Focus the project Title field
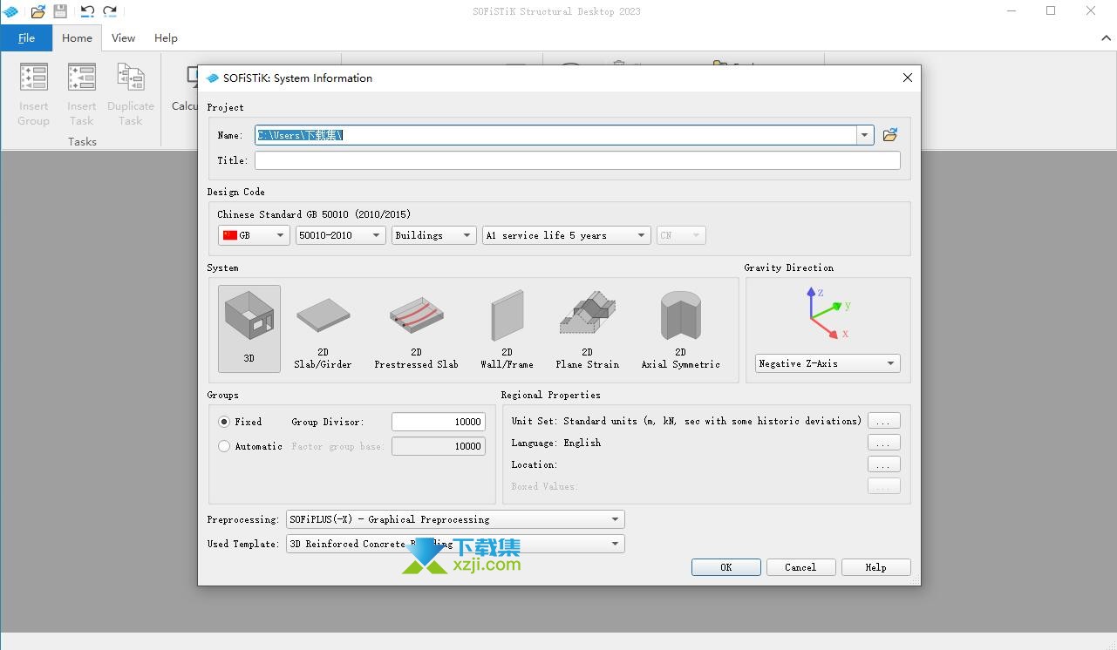Image resolution: width=1117 pixels, height=650 pixels. (x=577, y=160)
